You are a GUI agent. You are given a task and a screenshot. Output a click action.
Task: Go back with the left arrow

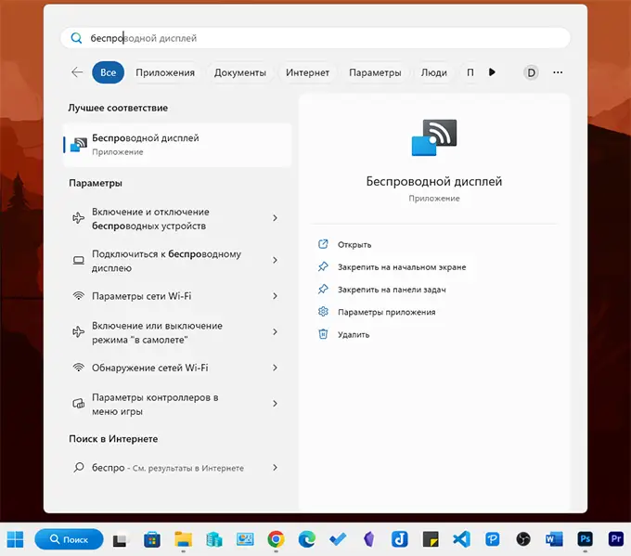77,72
